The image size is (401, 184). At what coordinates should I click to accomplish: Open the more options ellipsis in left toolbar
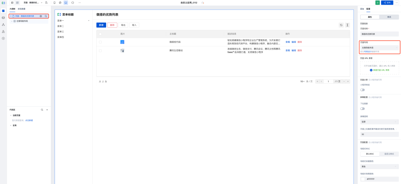coord(79,3)
